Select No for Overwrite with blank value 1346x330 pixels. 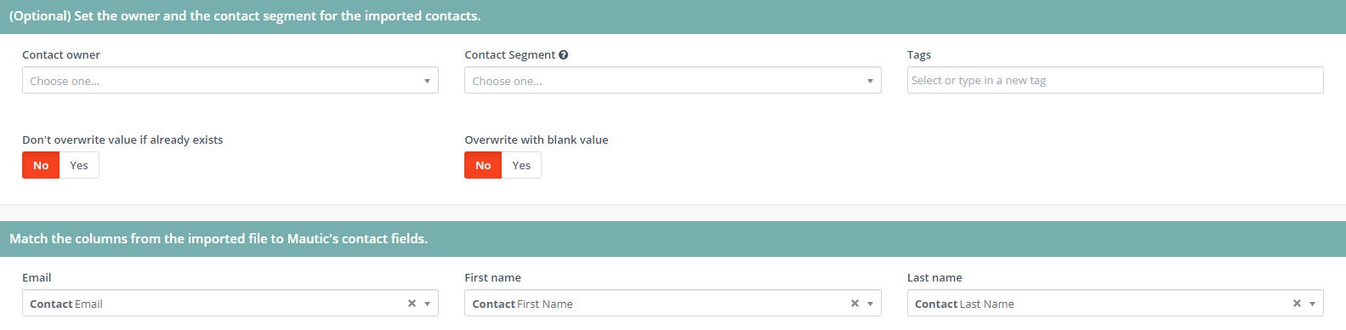(483, 165)
